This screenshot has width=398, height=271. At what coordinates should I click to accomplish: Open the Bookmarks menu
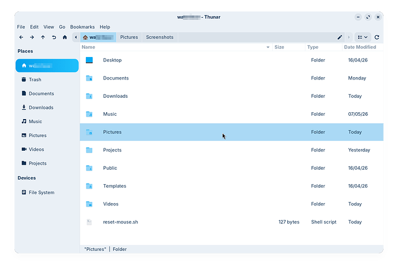[x=82, y=27]
